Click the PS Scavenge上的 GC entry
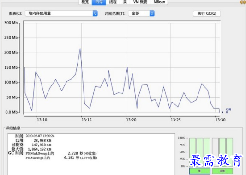Viewport: 246px width, 175px height. 38,157
